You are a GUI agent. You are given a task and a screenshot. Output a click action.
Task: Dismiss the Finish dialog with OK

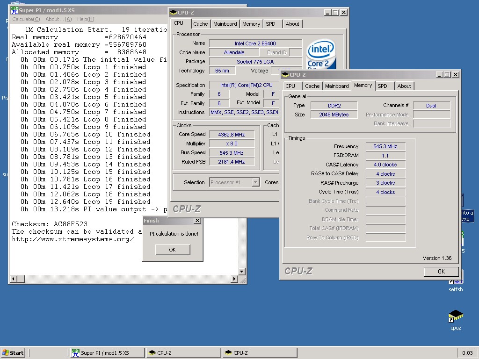(x=173, y=250)
